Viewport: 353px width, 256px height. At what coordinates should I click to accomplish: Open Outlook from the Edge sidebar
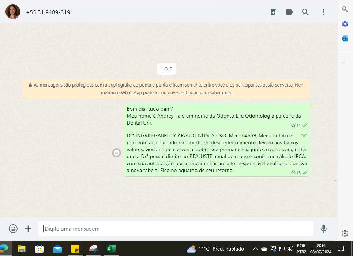pos(345,39)
